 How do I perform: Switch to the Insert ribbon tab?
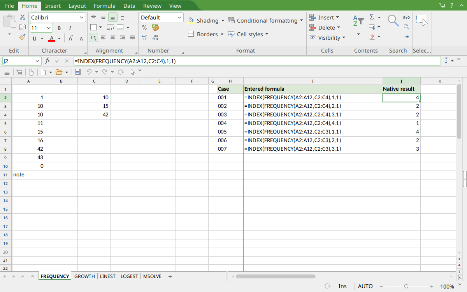(x=53, y=5)
